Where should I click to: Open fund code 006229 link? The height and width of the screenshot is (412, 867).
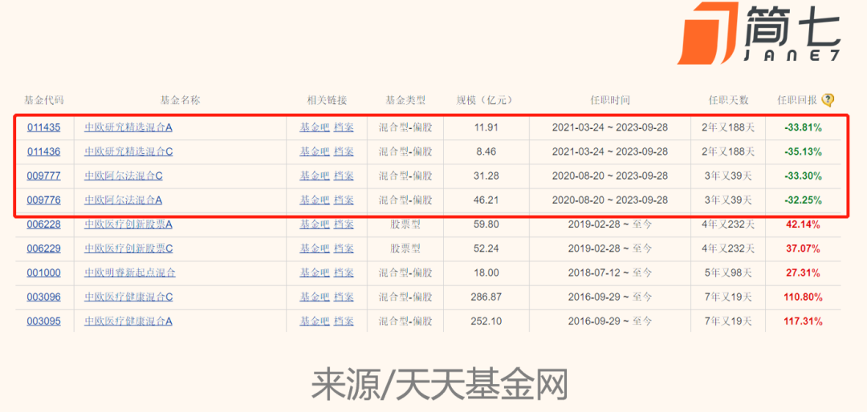click(43, 248)
